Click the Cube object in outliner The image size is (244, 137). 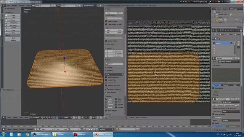pyautogui.click(x=220, y=20)
